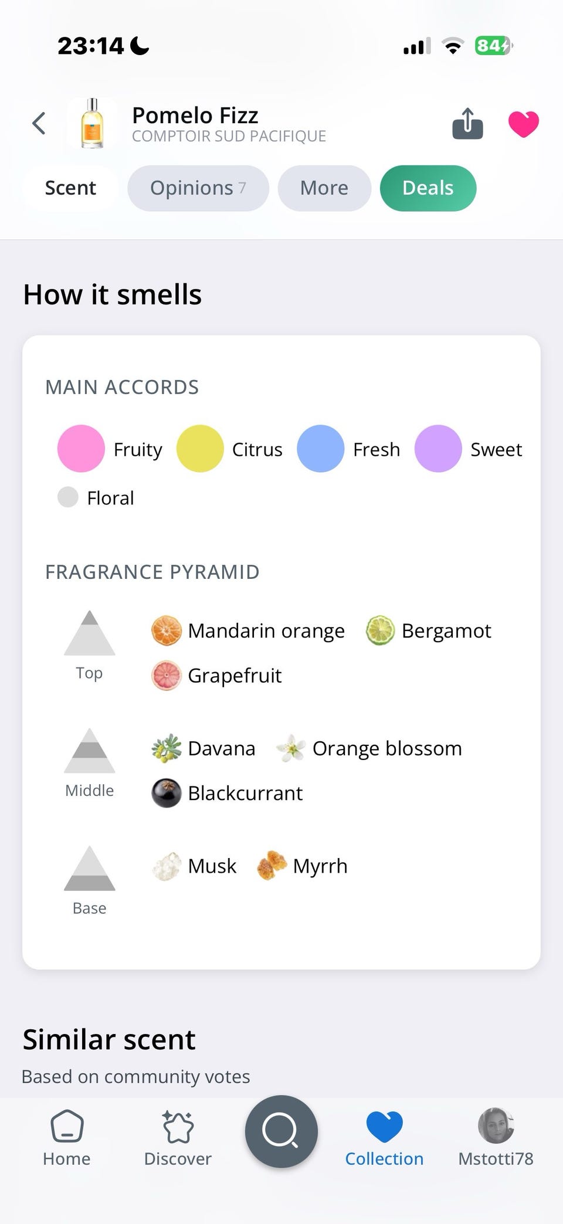Tap the Myrrh note icon
This screenshot has width=563, height=1224.
(x=272, y=866)
